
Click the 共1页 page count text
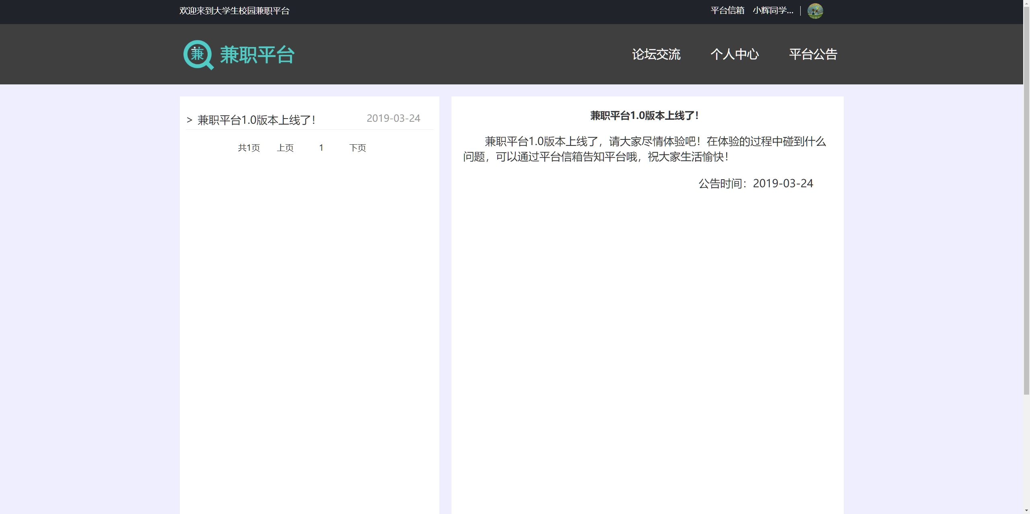(249, 148)
